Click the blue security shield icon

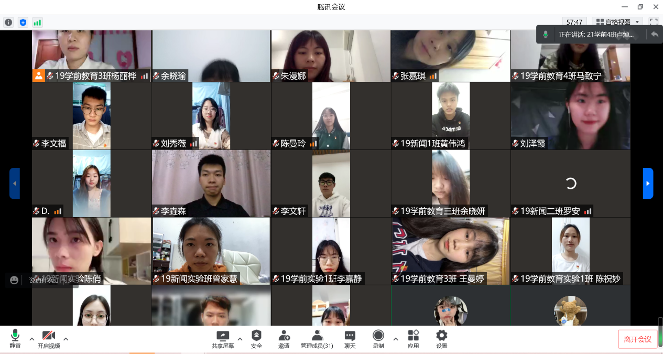pyautogui.click(x=23, y=22)
